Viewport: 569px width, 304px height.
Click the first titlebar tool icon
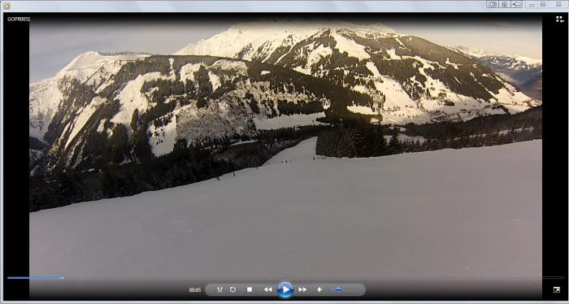(x=492, y=4)
